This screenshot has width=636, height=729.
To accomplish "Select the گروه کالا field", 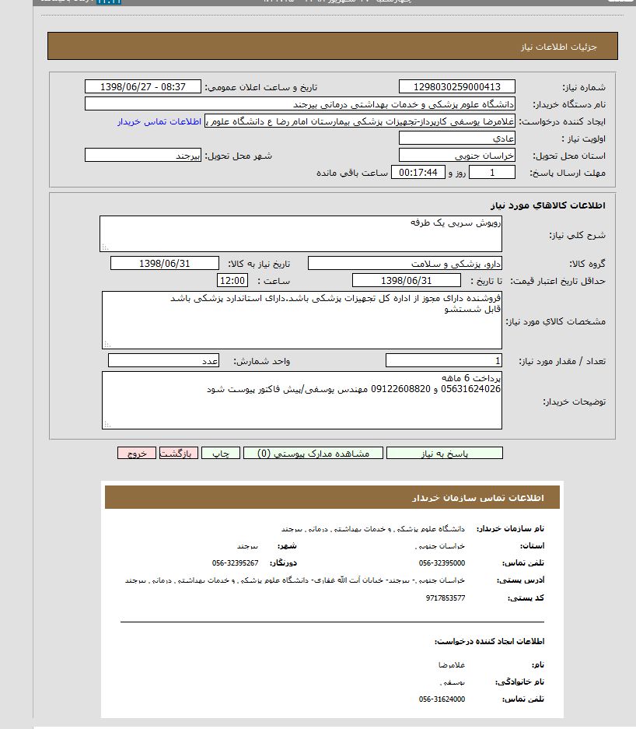I will click(405, 264).
